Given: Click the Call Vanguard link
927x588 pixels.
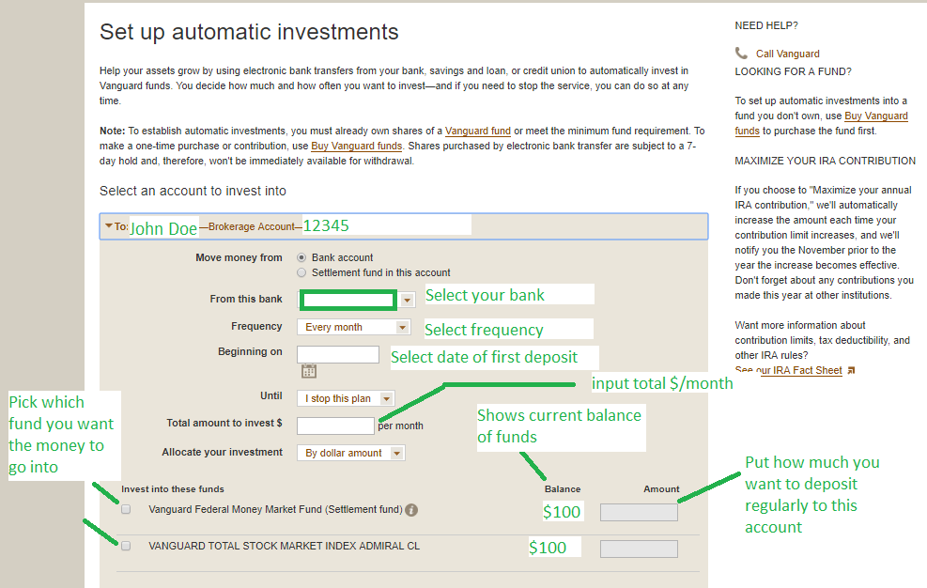Looking at the screenshot, I should (x=787, y=54).
